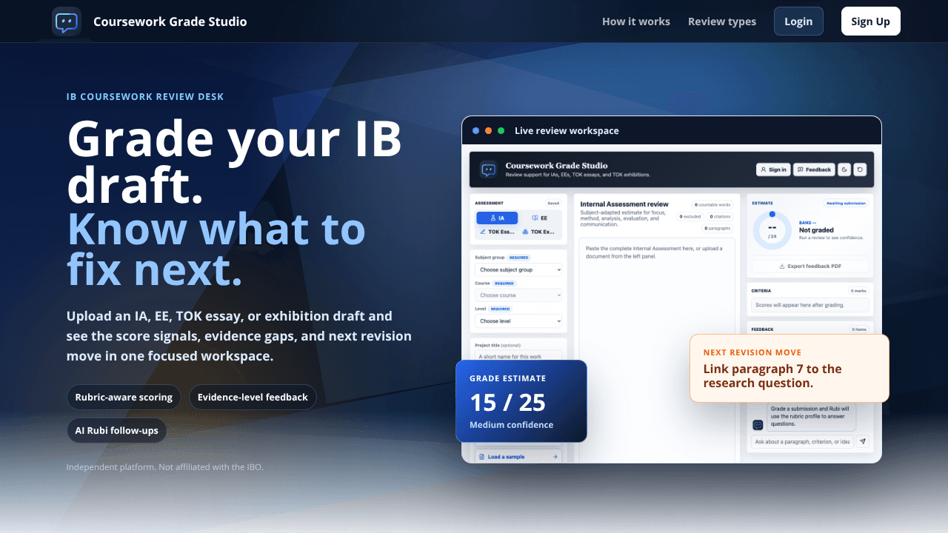Click the 0 excluded badge
Image resolution: width=948 pixels, height=533 pixels.
click(x=691, y=217)
